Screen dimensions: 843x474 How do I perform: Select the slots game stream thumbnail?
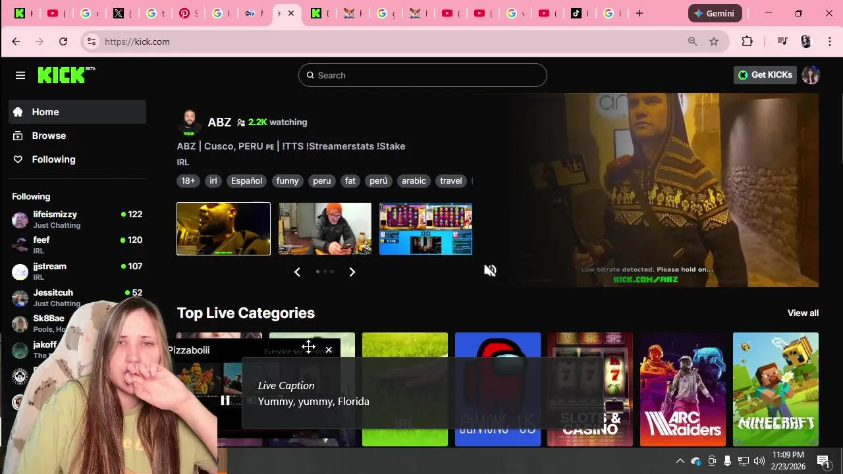[x=425, y=228]
